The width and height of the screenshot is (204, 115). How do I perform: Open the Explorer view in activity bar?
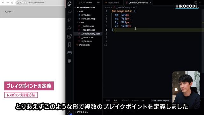pyautogui.click(x=69, y=4)
